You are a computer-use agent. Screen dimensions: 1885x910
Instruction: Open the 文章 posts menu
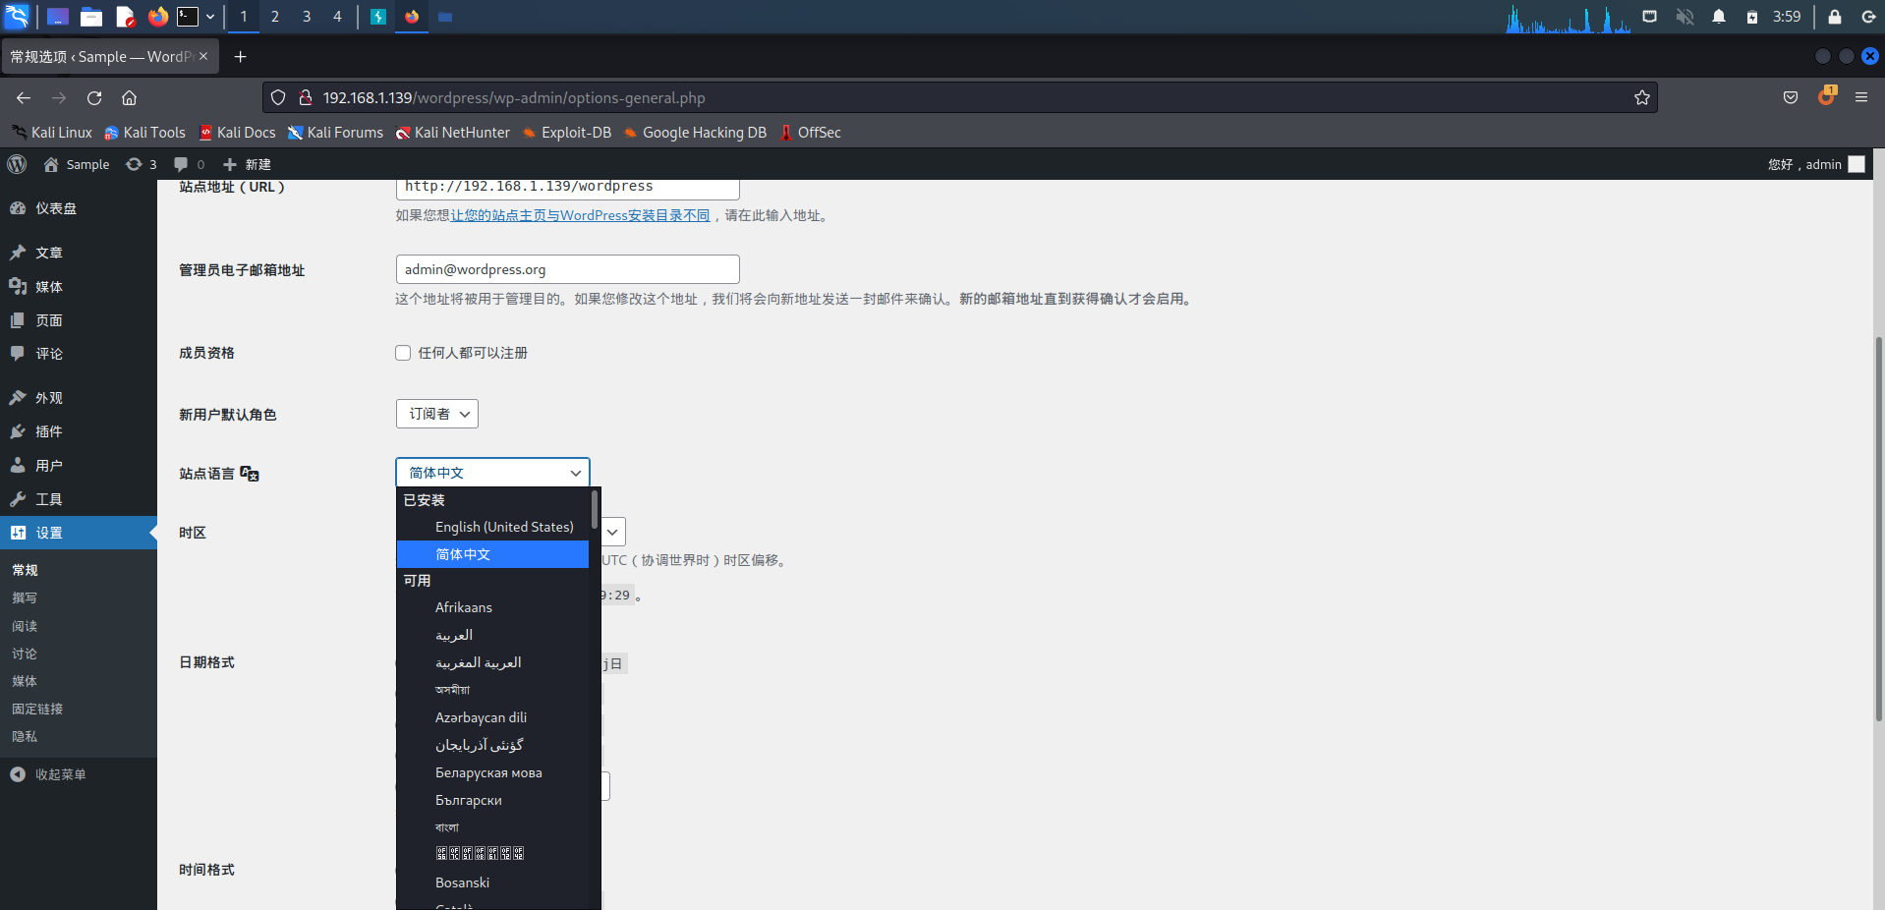click(x=79, y=253)
